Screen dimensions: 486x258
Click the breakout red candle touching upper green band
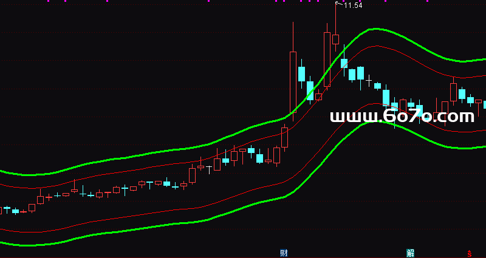284,137
